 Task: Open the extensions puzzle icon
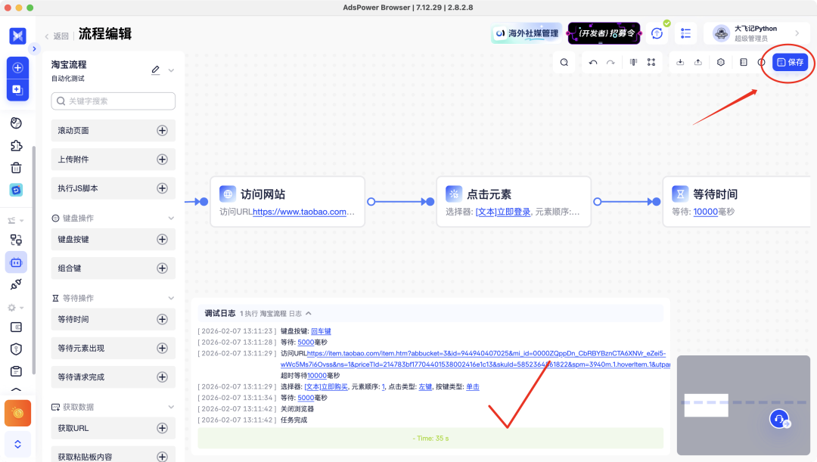pos(16,145)
